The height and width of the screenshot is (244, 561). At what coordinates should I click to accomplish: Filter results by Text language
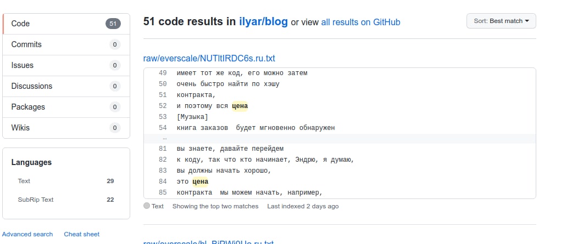click(24, 181)
